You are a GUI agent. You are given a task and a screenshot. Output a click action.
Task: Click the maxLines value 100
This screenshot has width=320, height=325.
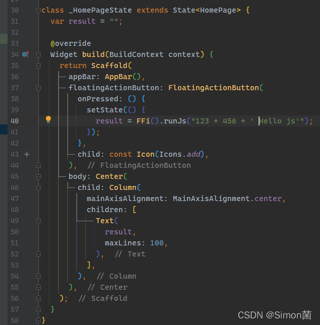click(157, 243)
